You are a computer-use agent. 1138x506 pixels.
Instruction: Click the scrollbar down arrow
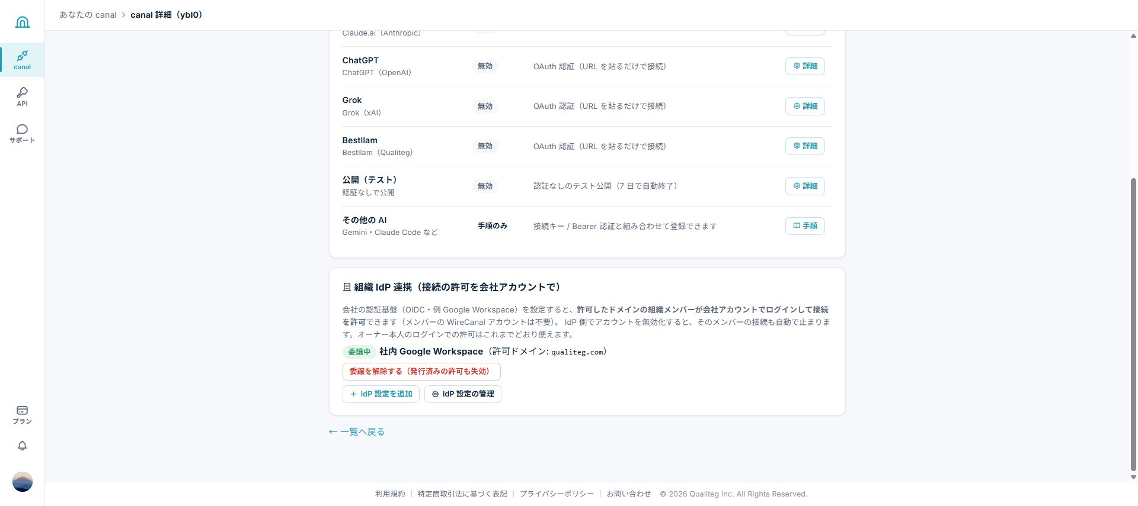coord(1133,477)
